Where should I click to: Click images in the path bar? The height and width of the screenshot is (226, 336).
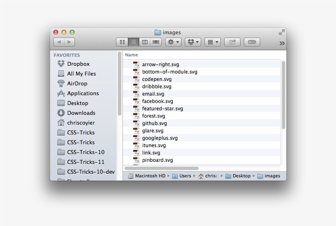pos(268,176)
